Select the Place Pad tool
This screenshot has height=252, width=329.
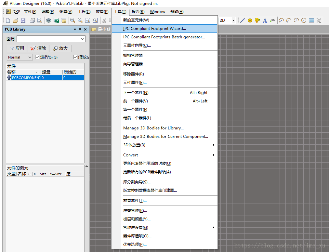[250, 20]
